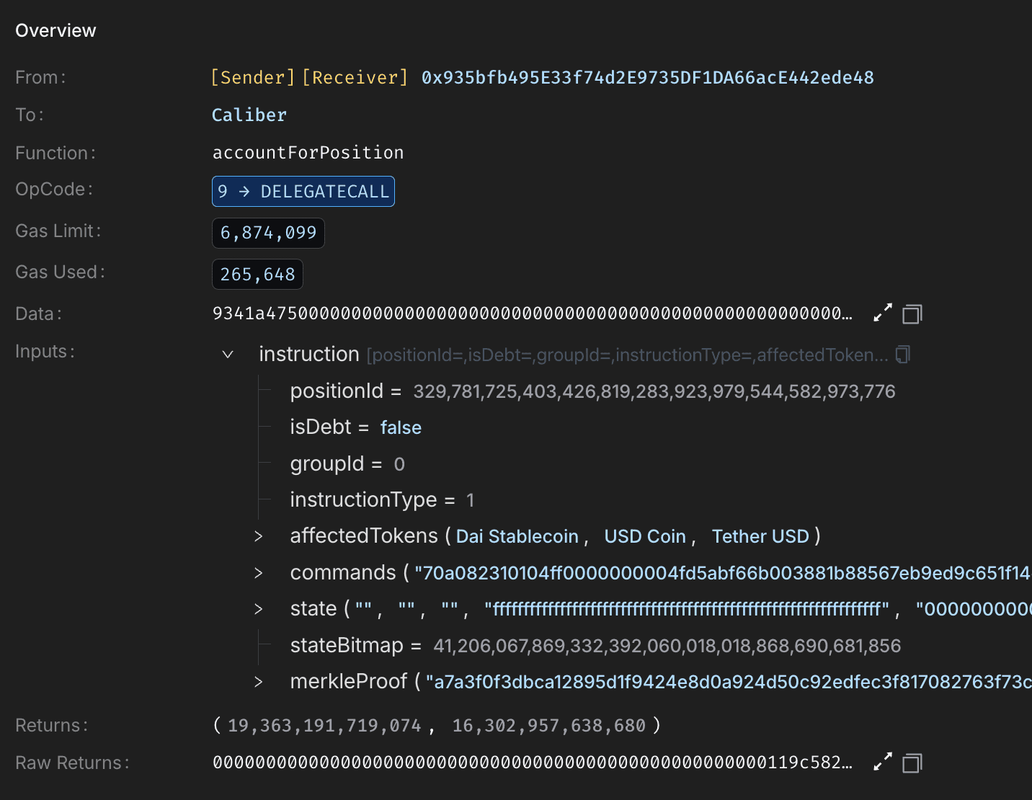Expand the Data field to full view
Screen dimensions: 1032x800
point(882,313)
